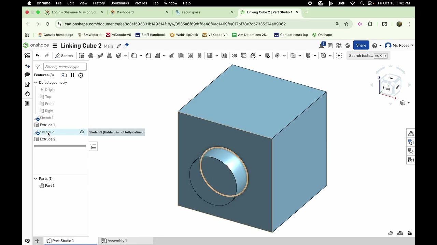This screenshot has height=245, width=437.
Task: Select the Delete part tool
Action: click(x=267, y=55)
